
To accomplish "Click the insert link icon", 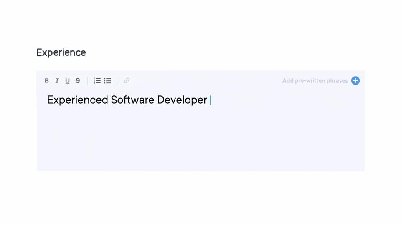I will pyautogui.click(x=127, y=81).
